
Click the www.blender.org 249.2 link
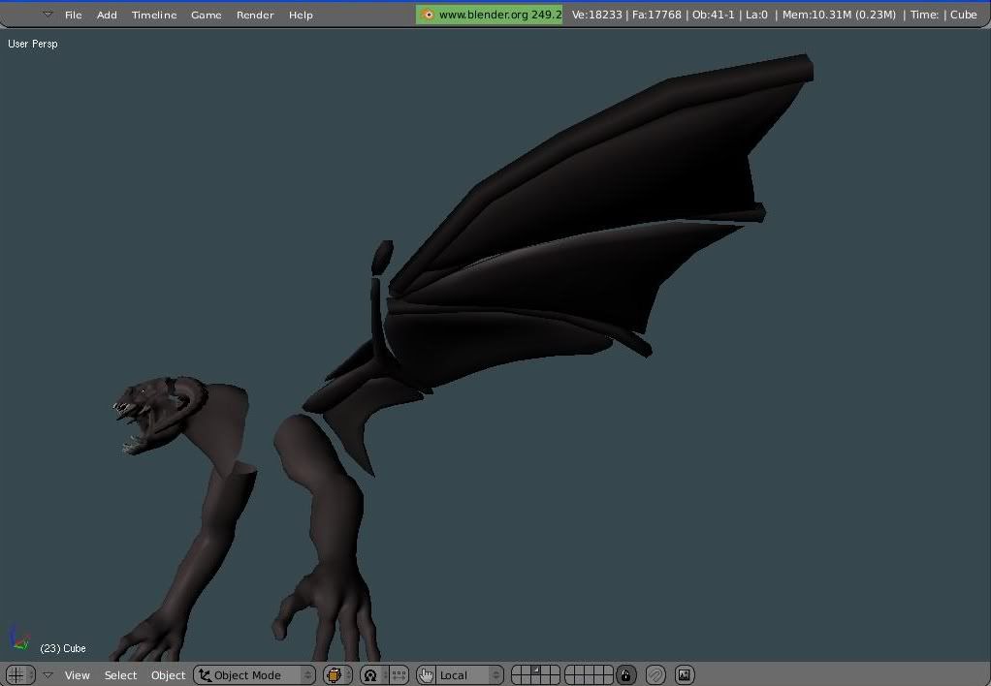point(498,15)
